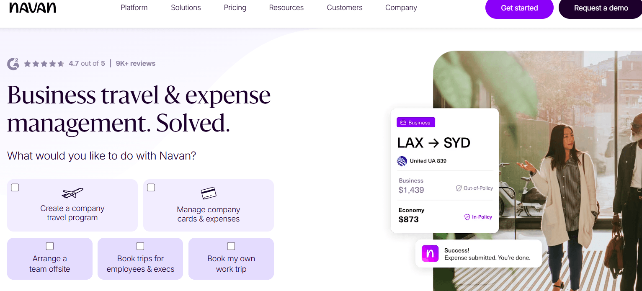This screenshot has width=642, height=291.
Task: Click the Request a demo button
Action: (x=601, y=8)
